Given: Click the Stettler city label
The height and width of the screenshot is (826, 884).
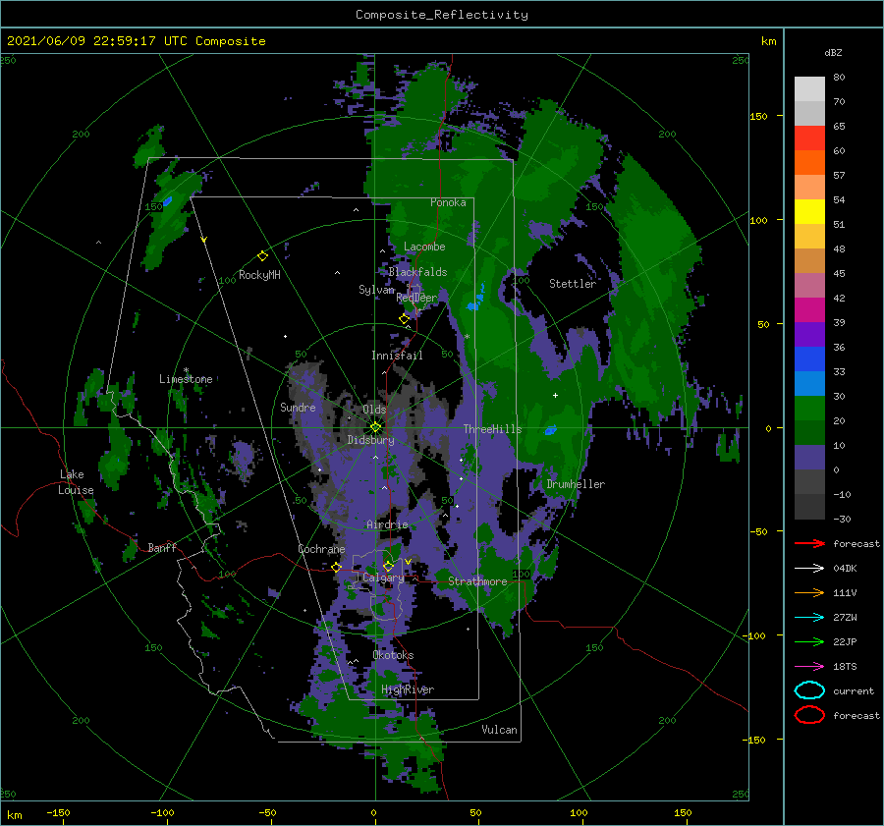Looking at the screenshot, I should coord(573,284).
